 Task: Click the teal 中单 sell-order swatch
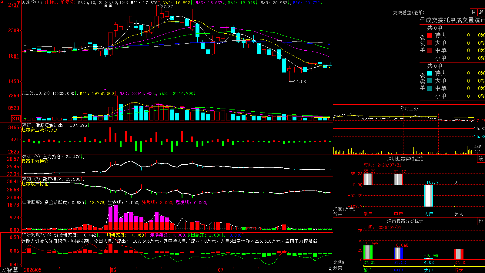pos(429,88)
